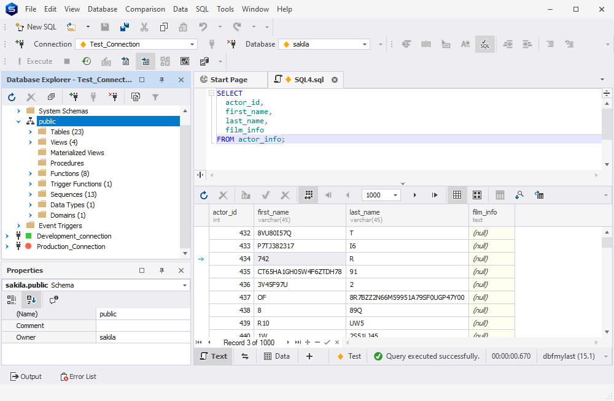Click the cell containing CT65HA1GH05W4F6ZTDH78
614x401 pixels.
[x=300, y=272]
